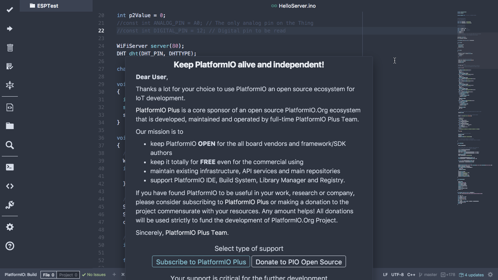Click PlatformIO: Build in the status bar
The width and height of the screenshot is (498, 280).
point(21,275)
